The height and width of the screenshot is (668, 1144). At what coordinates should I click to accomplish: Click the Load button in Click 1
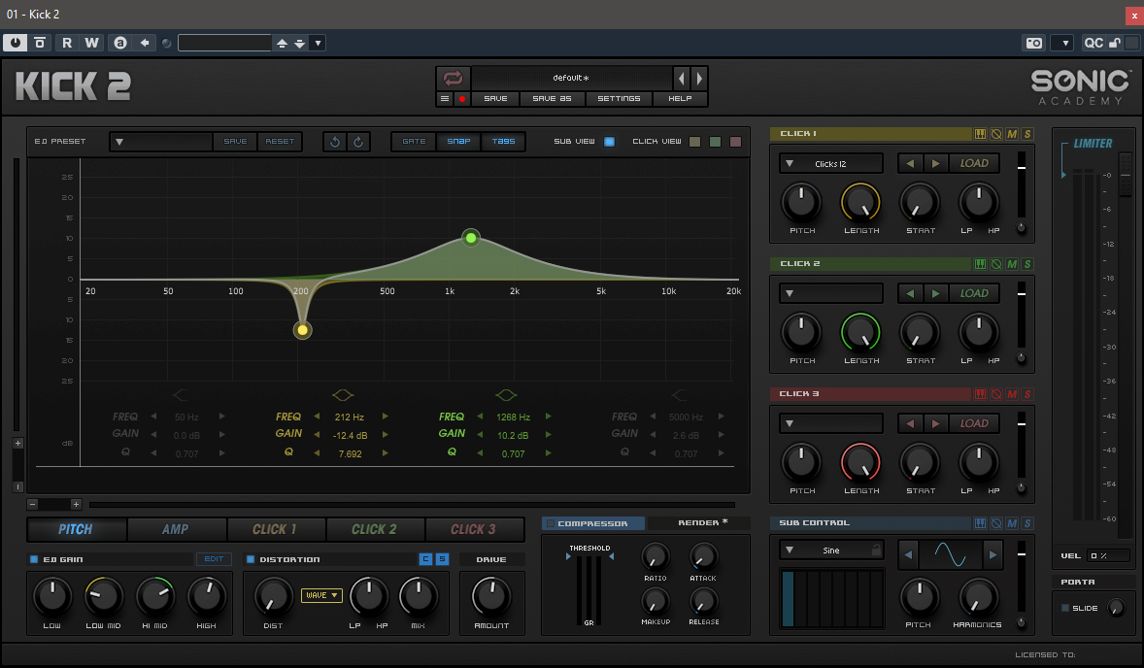click(974, 163)
